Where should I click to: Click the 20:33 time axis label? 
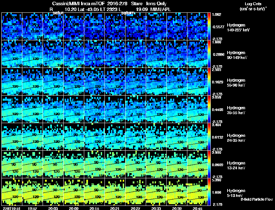156,208
